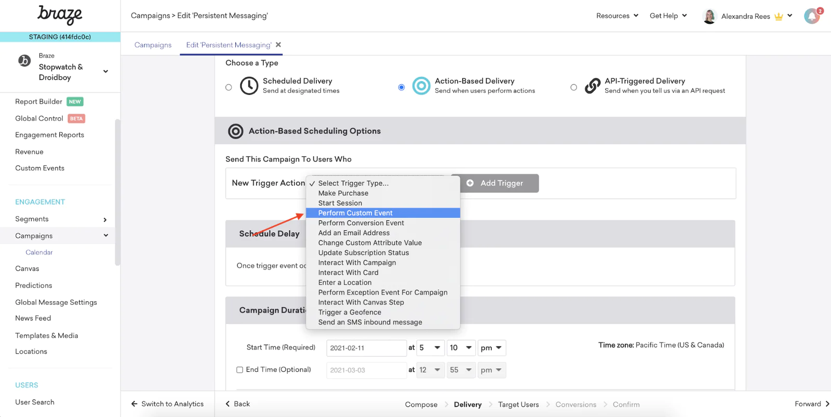Click the API-Triggered Delivery link icon

(592, 86)
